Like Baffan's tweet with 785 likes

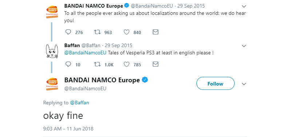pos(127,65)
